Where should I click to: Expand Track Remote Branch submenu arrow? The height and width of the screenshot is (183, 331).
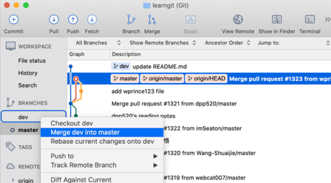click(155, 165)
